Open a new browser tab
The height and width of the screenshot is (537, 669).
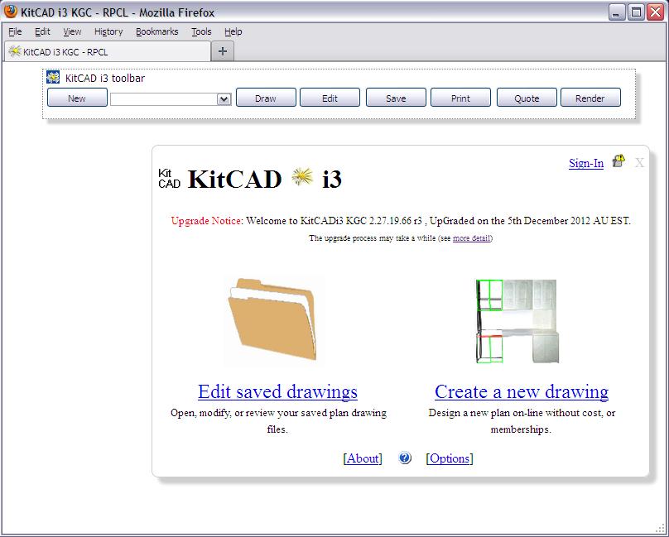[222, 51]
